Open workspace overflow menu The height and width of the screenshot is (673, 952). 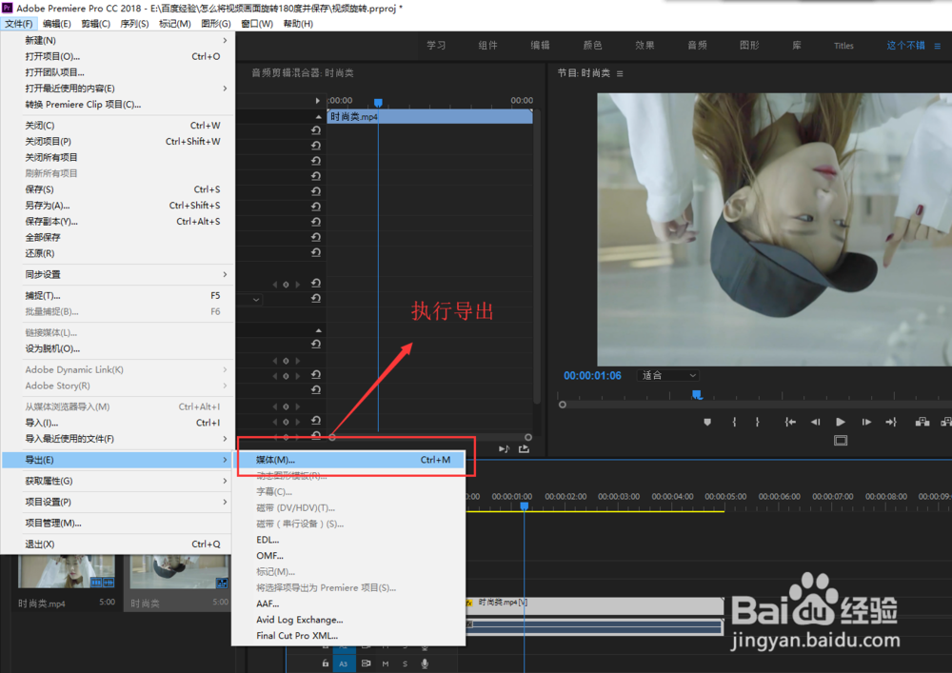click(938, 46)
